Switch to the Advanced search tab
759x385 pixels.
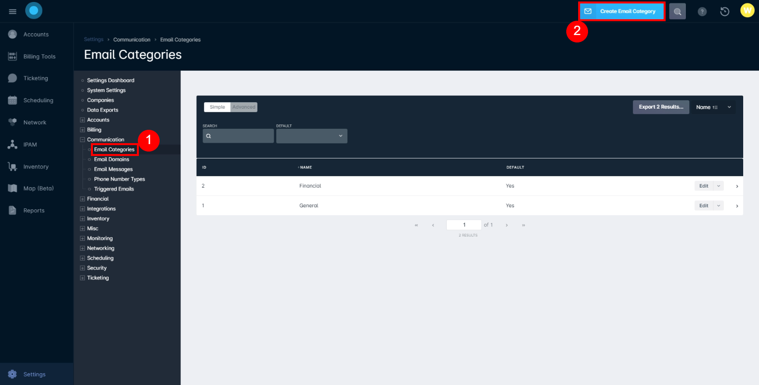point(244,107)
